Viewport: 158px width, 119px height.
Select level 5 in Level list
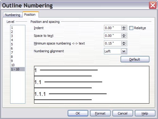pyautogui.click(x=18, y=44)
